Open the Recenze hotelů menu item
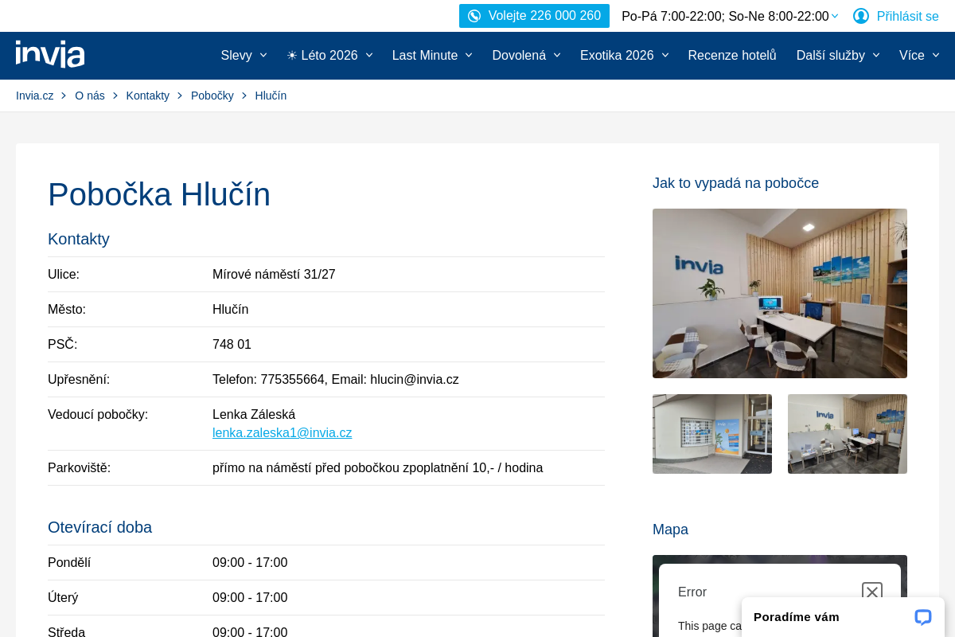Image resolution: width=955 pixels, height=637 pixels. pos(732,55)
